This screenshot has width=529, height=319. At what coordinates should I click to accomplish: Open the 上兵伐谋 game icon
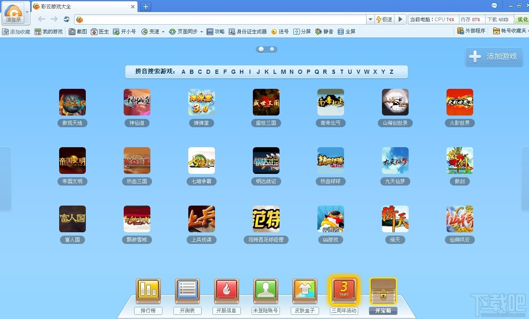[x=202, y=219]
